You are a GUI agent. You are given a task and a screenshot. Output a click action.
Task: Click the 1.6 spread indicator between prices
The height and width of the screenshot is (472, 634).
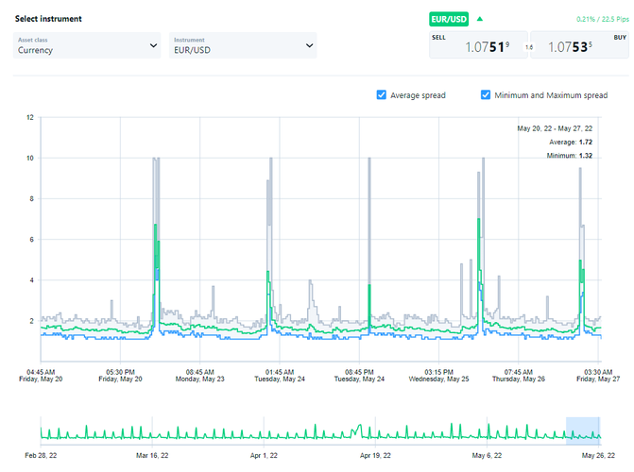(530, 46)
